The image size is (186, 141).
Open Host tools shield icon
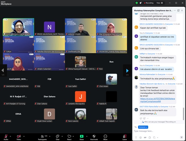point(94,136)
